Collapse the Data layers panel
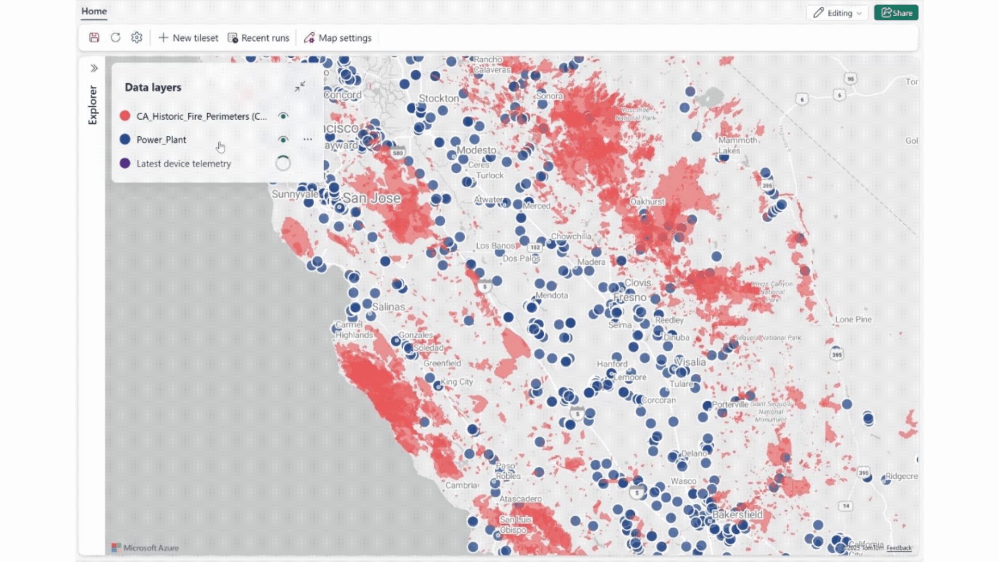The width and height of the screenshot is (999, 562). [x=300, y=86]
